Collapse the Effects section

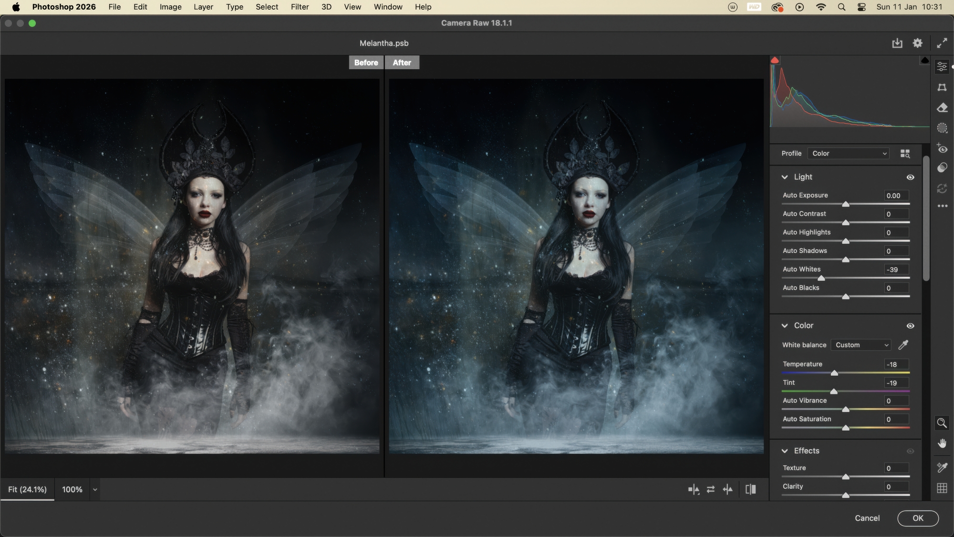point(785,451)
